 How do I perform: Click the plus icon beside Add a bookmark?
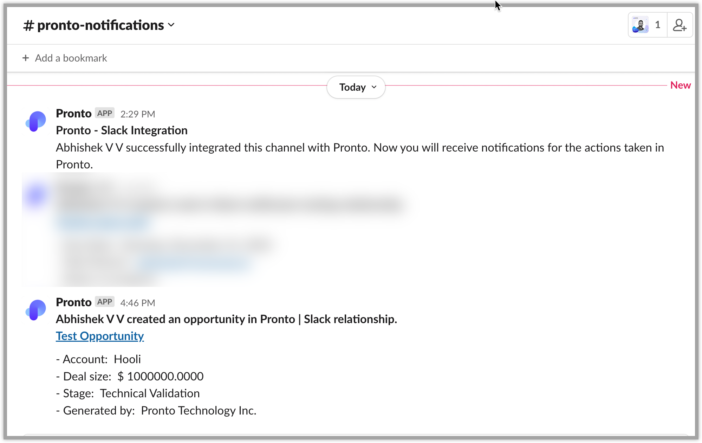click(x=26, y=58)
